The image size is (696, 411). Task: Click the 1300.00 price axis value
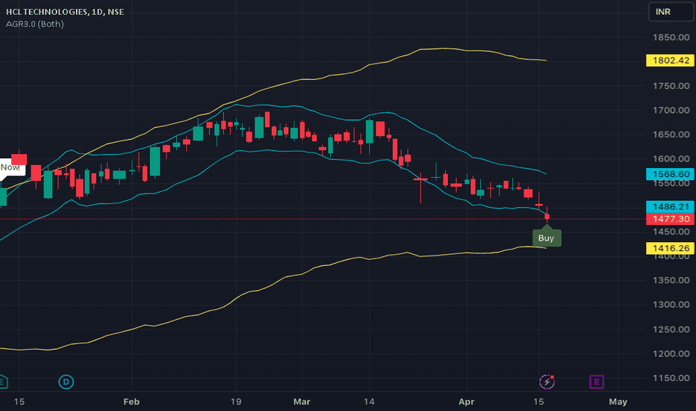click(671, 305)
